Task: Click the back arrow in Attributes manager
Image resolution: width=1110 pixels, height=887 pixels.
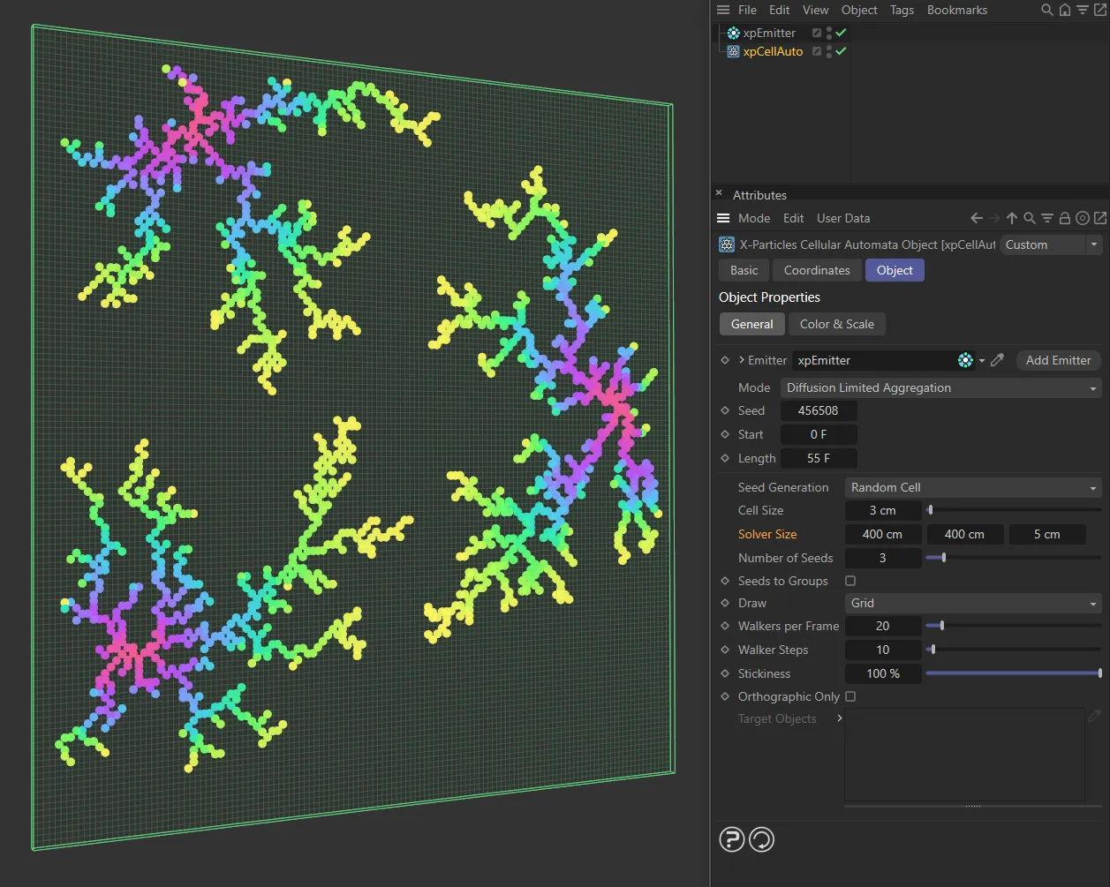Action: [x=977, y=218]
